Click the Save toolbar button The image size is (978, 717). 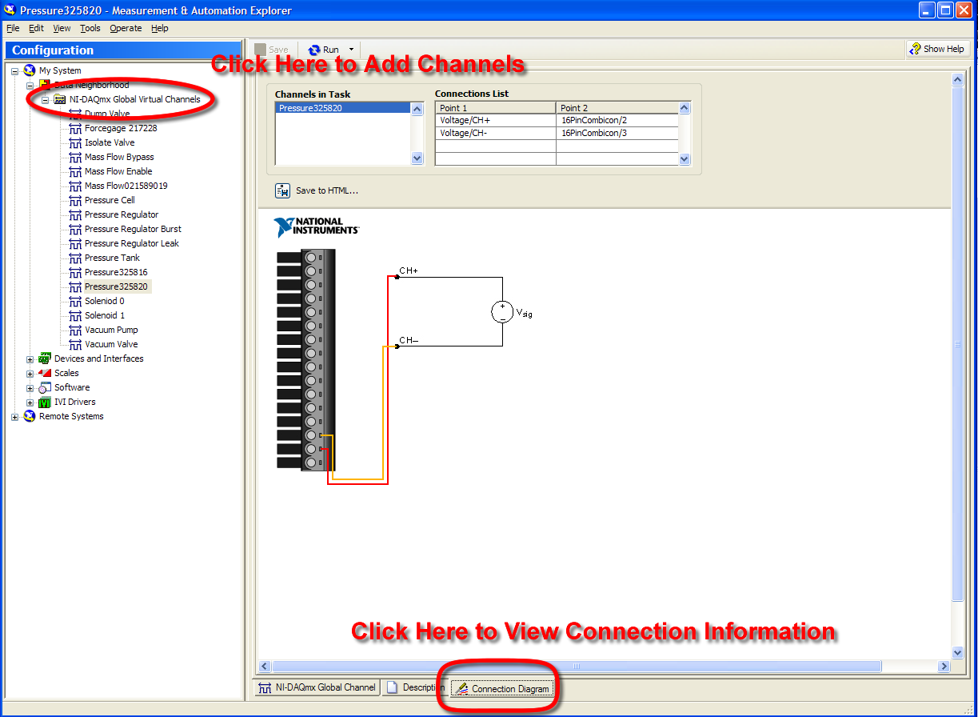(272, 50)
